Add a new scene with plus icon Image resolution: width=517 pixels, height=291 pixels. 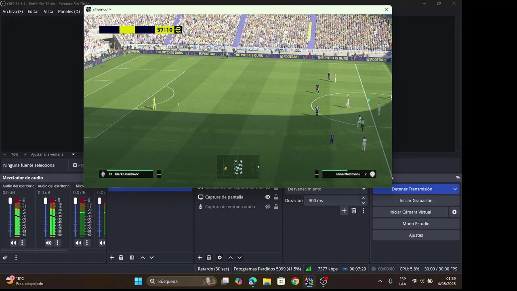click(112, 257)
